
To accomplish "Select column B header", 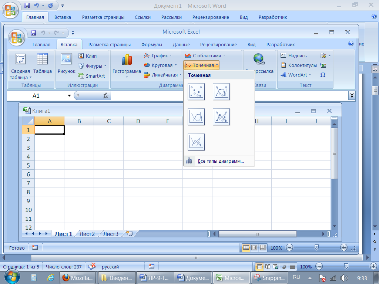I will tap(79, 121).
